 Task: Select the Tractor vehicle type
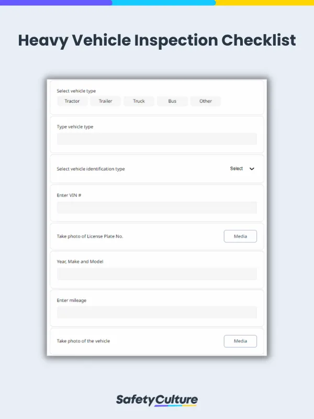(72, 101)
